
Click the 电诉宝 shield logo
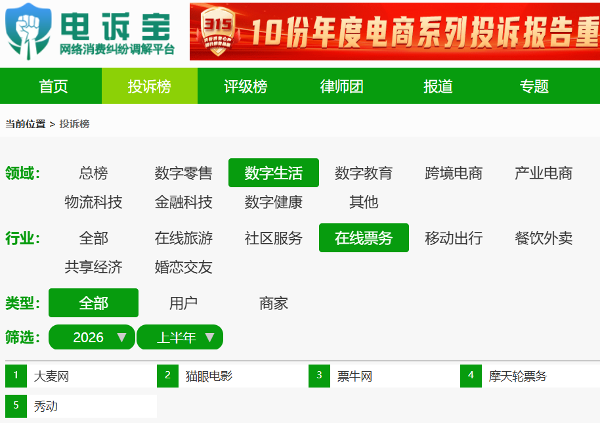28,32
